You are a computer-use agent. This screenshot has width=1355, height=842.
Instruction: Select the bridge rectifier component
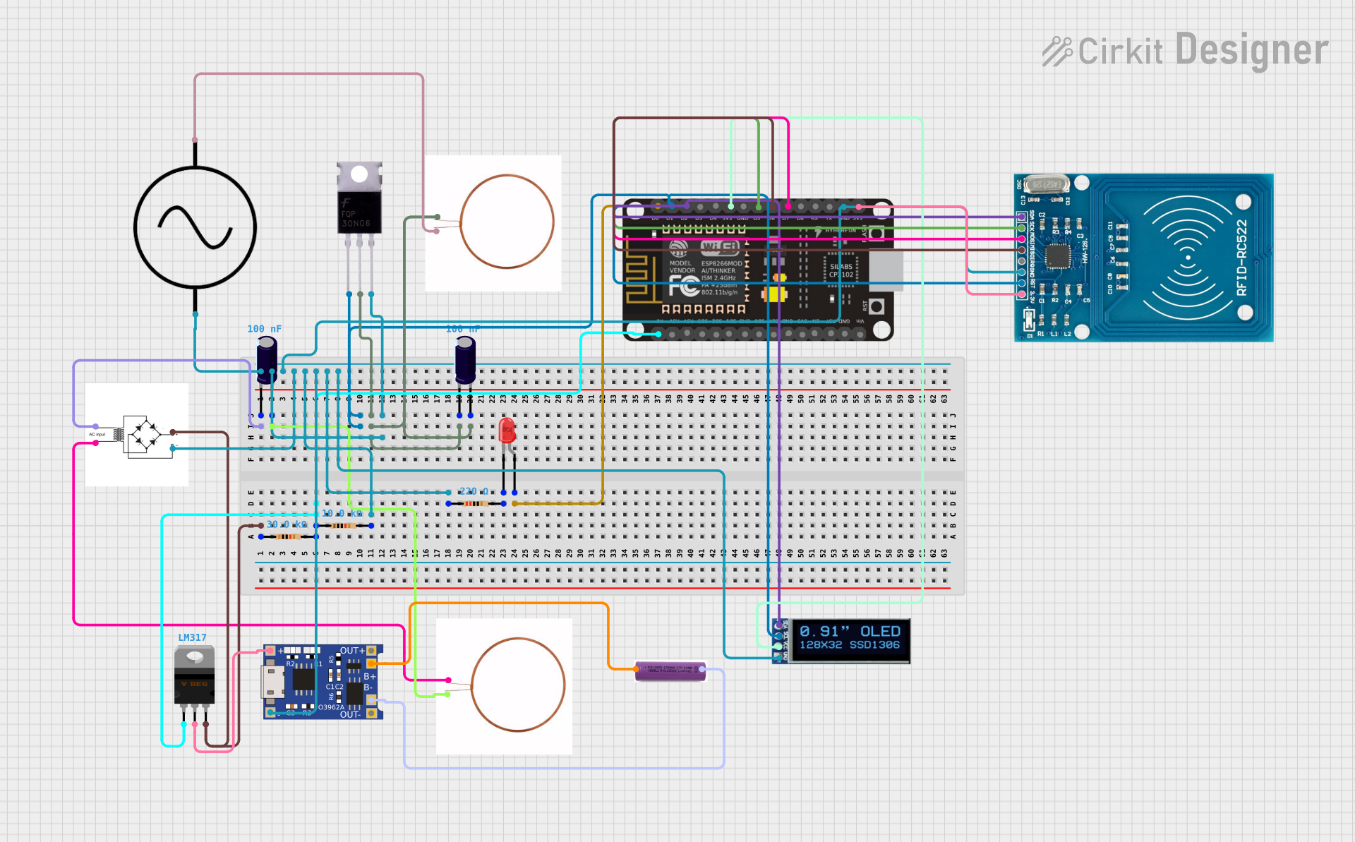[x=137, y=435]
